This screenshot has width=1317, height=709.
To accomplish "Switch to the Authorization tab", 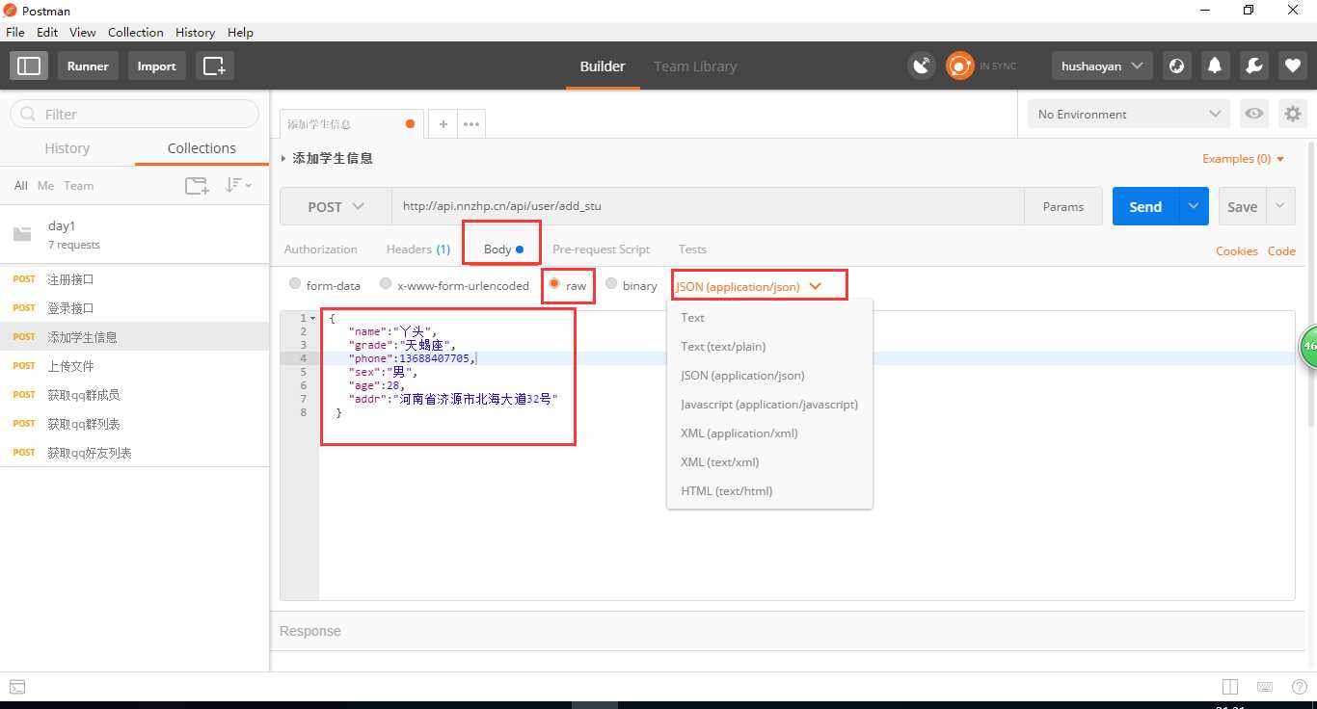I will point(321,249).
